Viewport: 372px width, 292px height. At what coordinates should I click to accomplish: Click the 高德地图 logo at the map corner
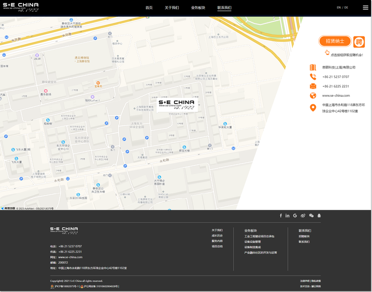(x=8, y=208)
